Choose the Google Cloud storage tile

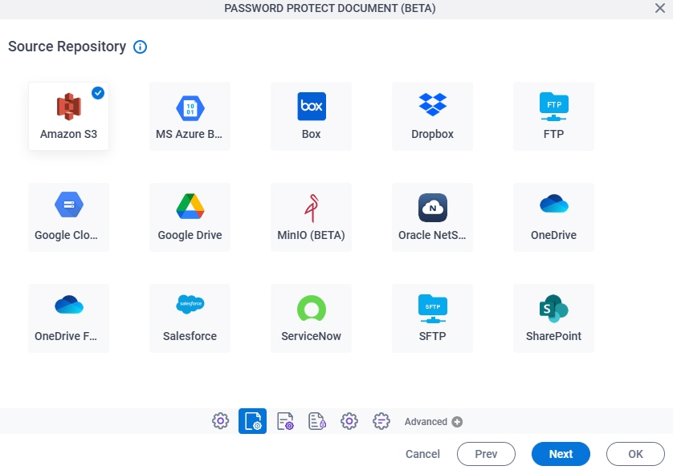(69, 217)
